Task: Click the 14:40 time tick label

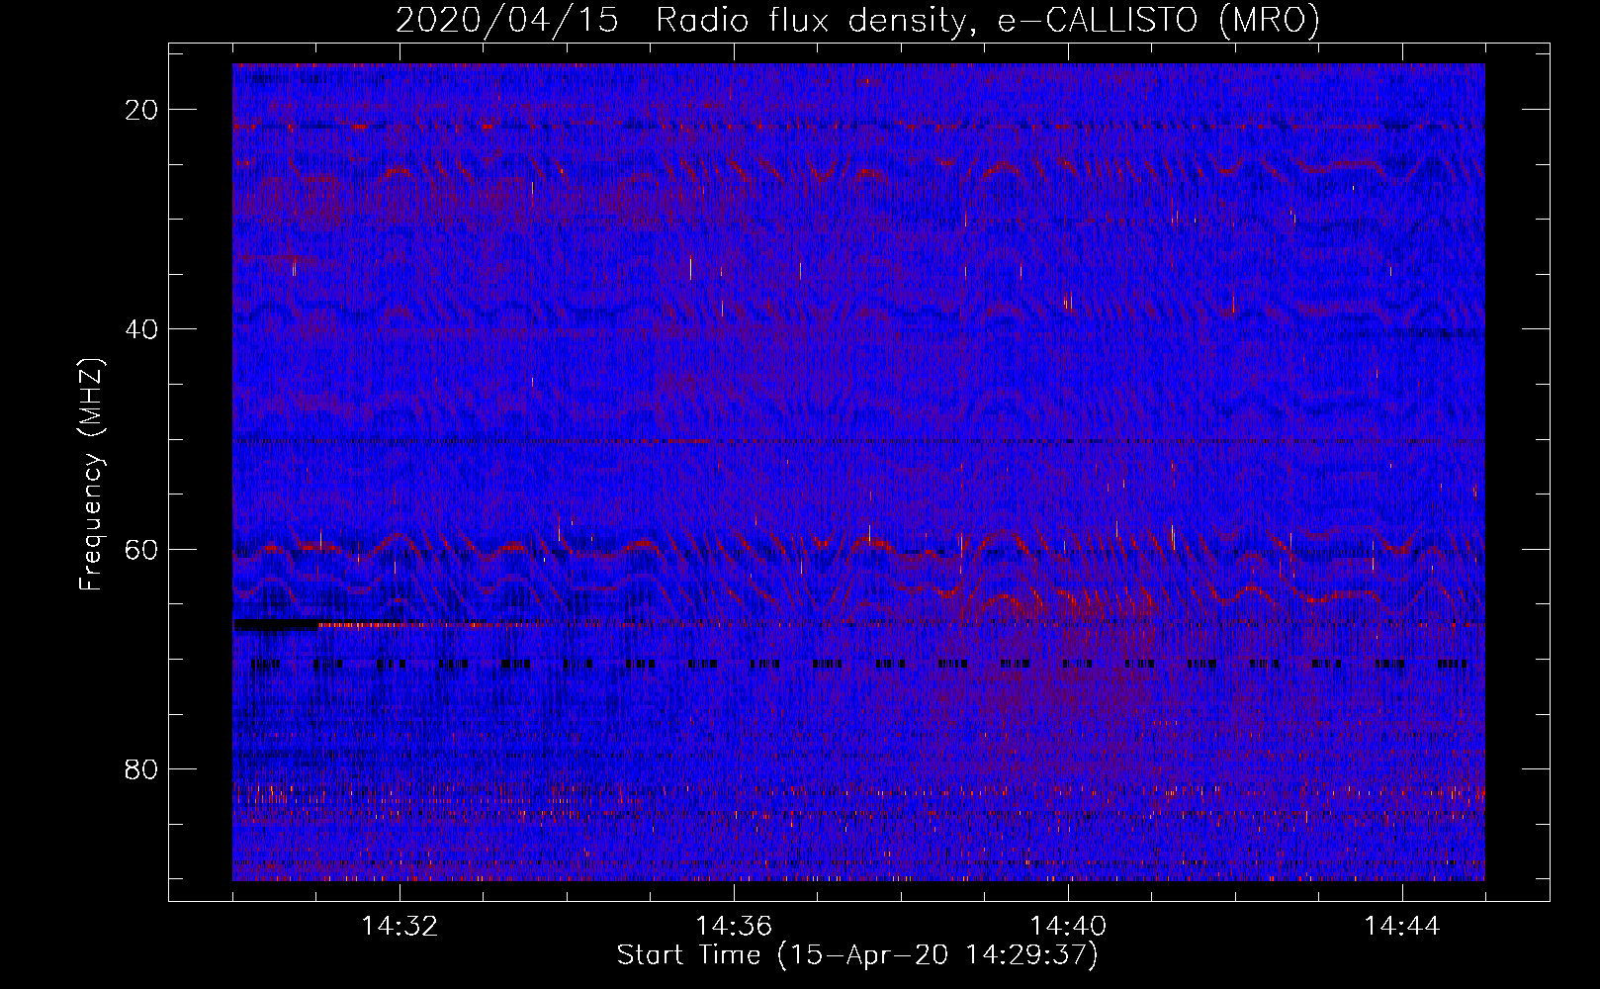Action: pos(1068,927)
